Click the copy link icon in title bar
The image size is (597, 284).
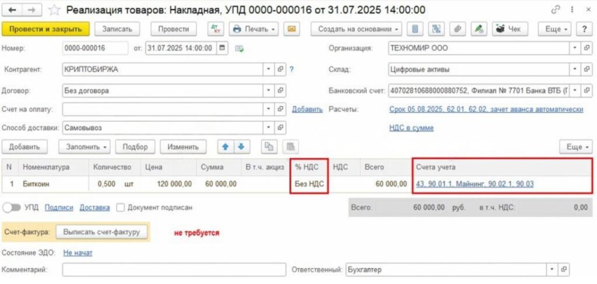556,10
